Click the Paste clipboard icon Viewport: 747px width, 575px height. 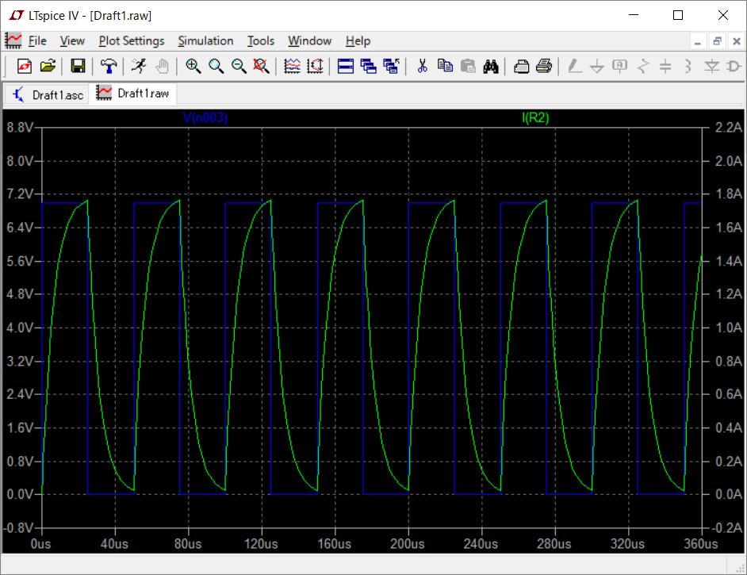468,66
